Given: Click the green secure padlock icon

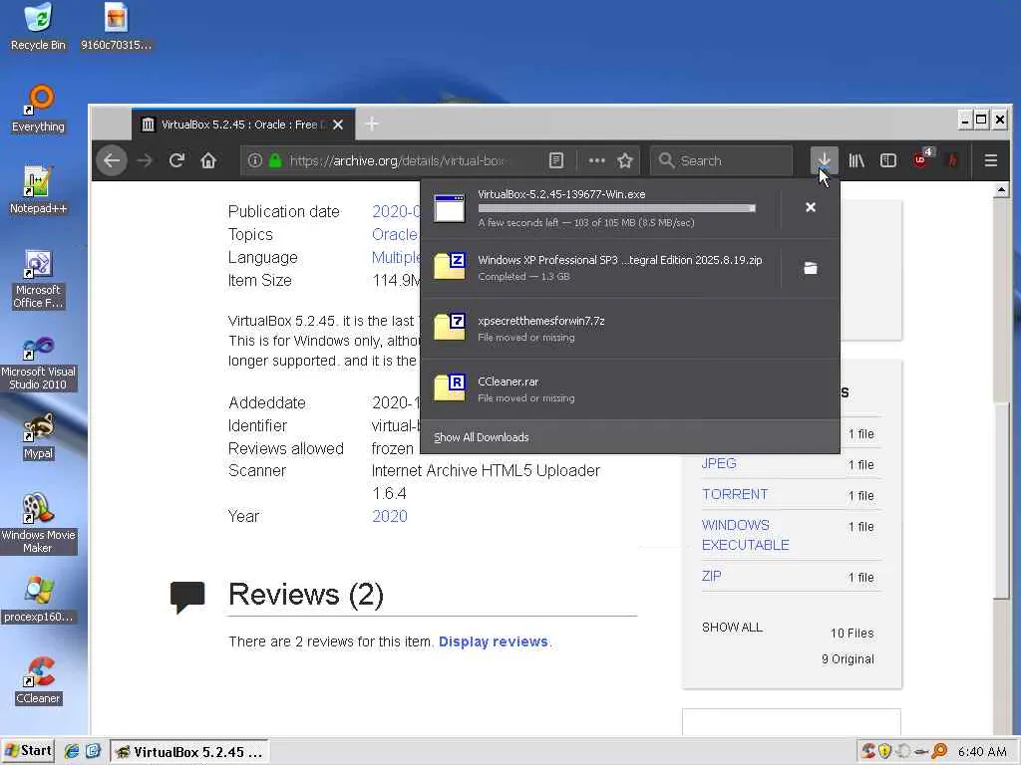Looking at the screenshot, I should (x=275, y=160).
